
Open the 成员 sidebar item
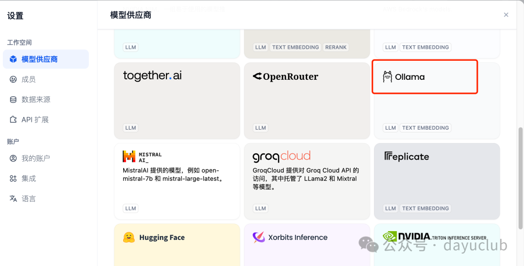(x=46, y=79)
